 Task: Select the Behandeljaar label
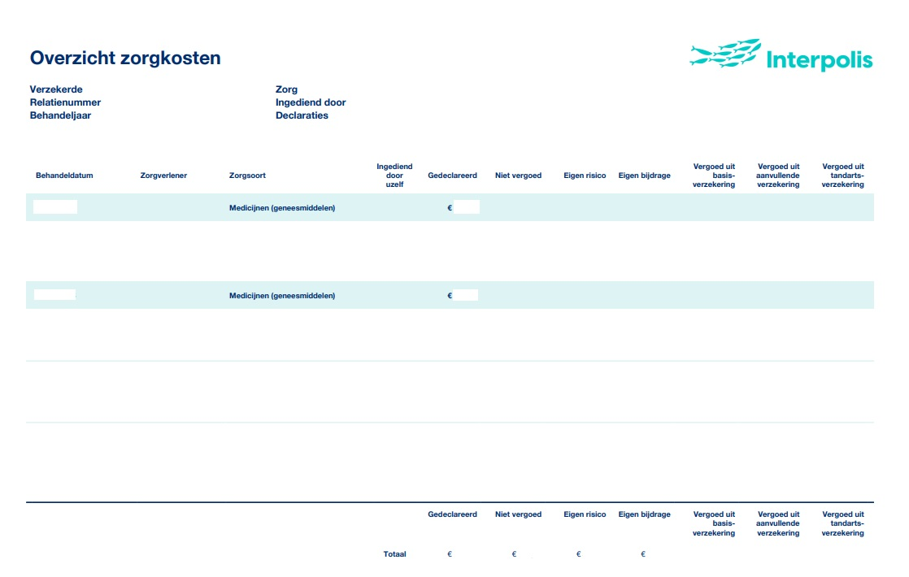coord(60,115)
